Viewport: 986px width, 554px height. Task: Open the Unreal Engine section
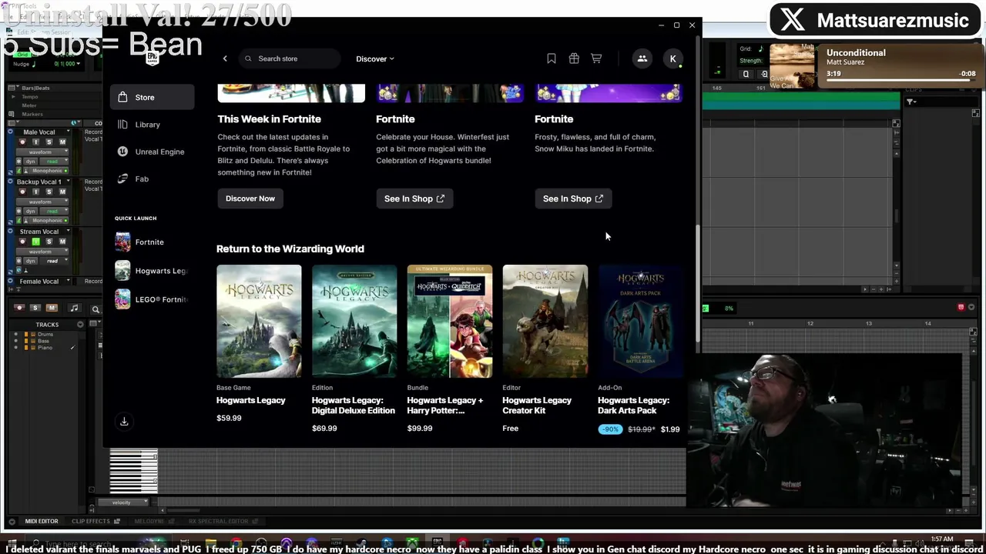[x=151, y=152]
